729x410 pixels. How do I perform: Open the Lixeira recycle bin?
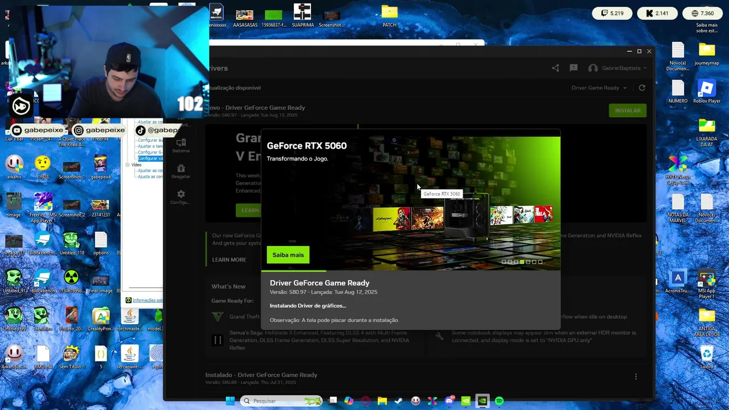point(707,358)
